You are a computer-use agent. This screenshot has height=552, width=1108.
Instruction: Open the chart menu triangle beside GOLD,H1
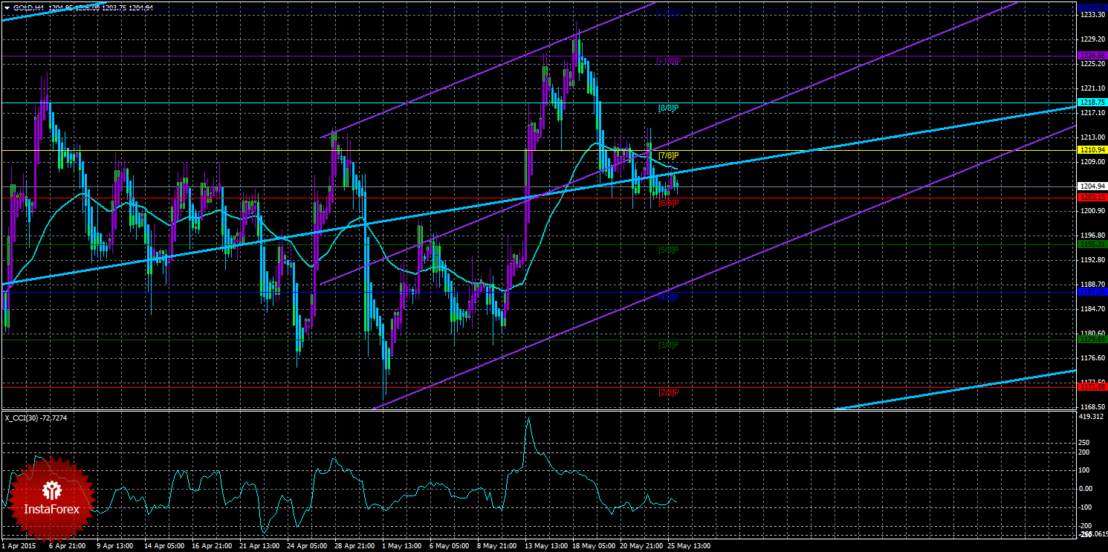7,7
